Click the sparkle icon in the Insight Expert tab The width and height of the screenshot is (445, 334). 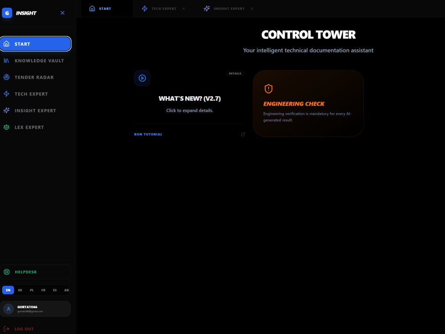tap(206, 8)
